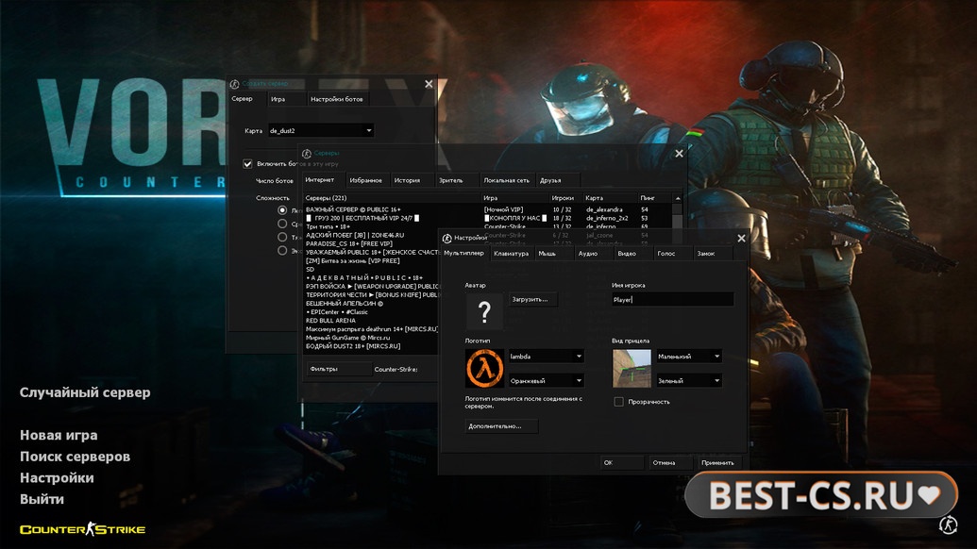977x549 pixels.
Task: Click the Имя игрока input field
Action: (x=672, y=299)
